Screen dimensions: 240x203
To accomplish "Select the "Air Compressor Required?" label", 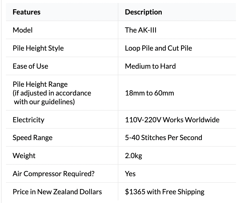I will [53, 174].
